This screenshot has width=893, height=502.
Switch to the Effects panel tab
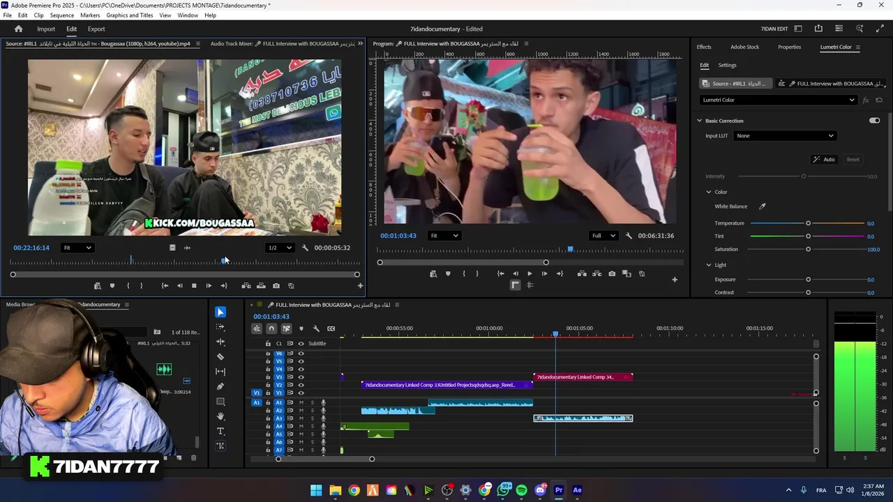[704, 47]
